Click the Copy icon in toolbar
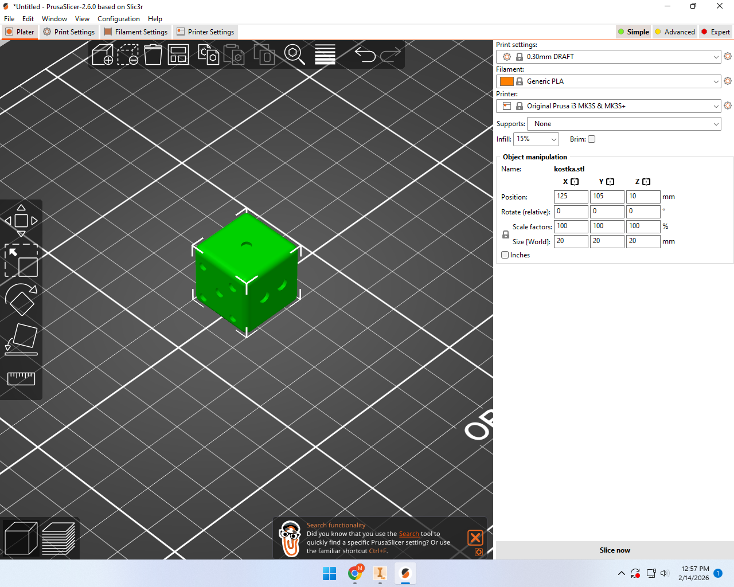The image size is (734, 587). tap(209, 55)
